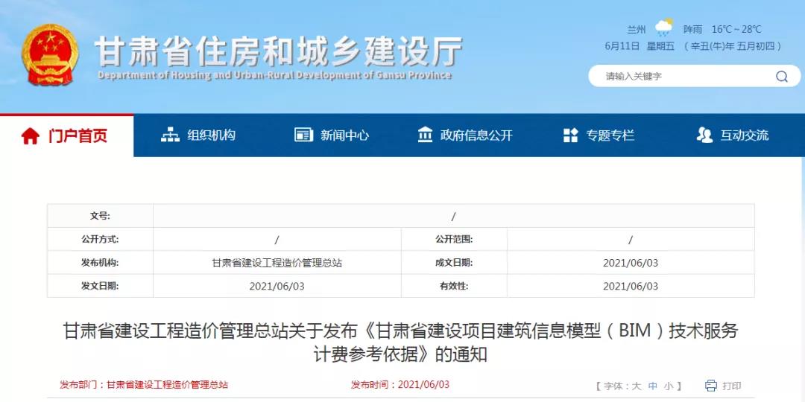Click the weather cloud icon
Screen dimensions: 805x402
click(664, 28)
